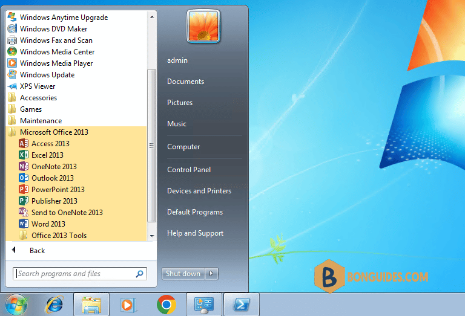Click the Windows Start orb
The image size is (465, 316).
pyautogui.click(x=16, y=305)
